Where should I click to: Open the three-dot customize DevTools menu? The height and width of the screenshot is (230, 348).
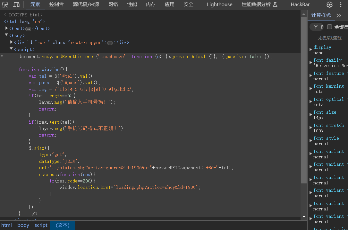tap(341, 4)
